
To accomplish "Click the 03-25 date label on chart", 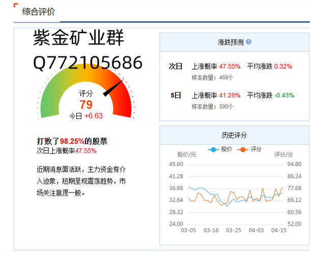I will click(234, 230).
